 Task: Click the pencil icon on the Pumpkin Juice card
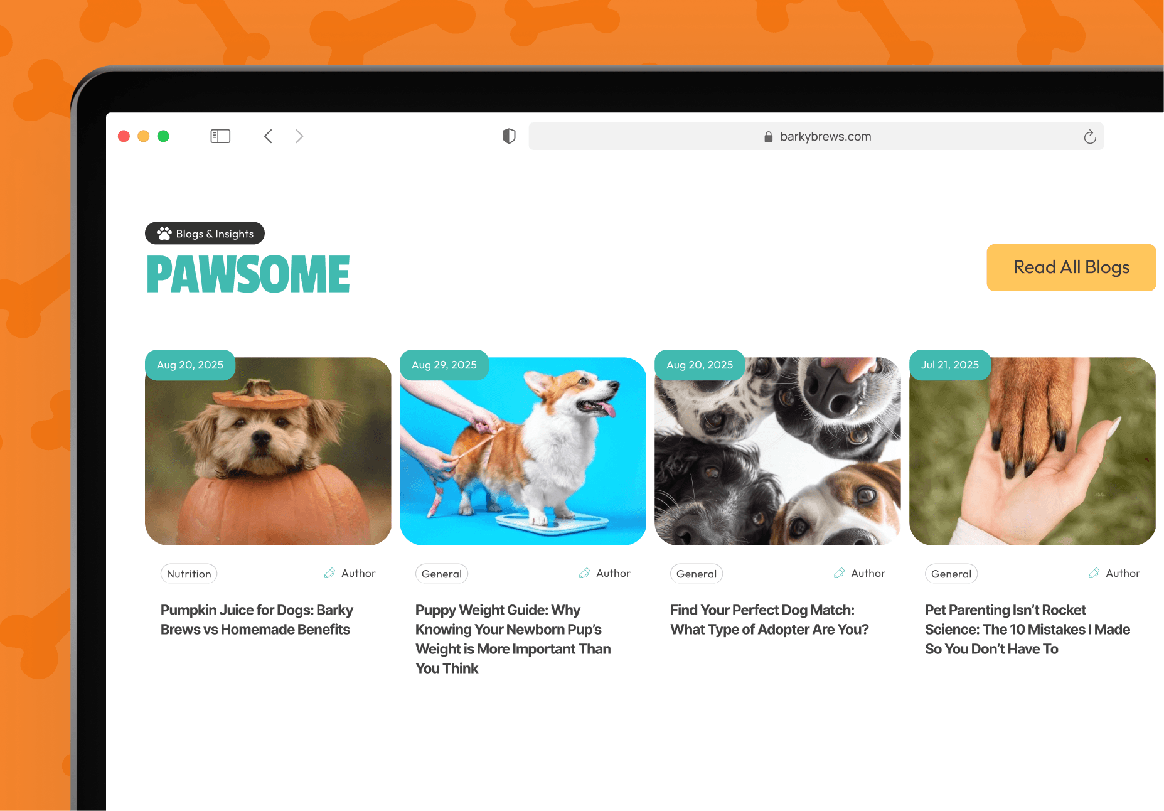(x=329, y=573)
